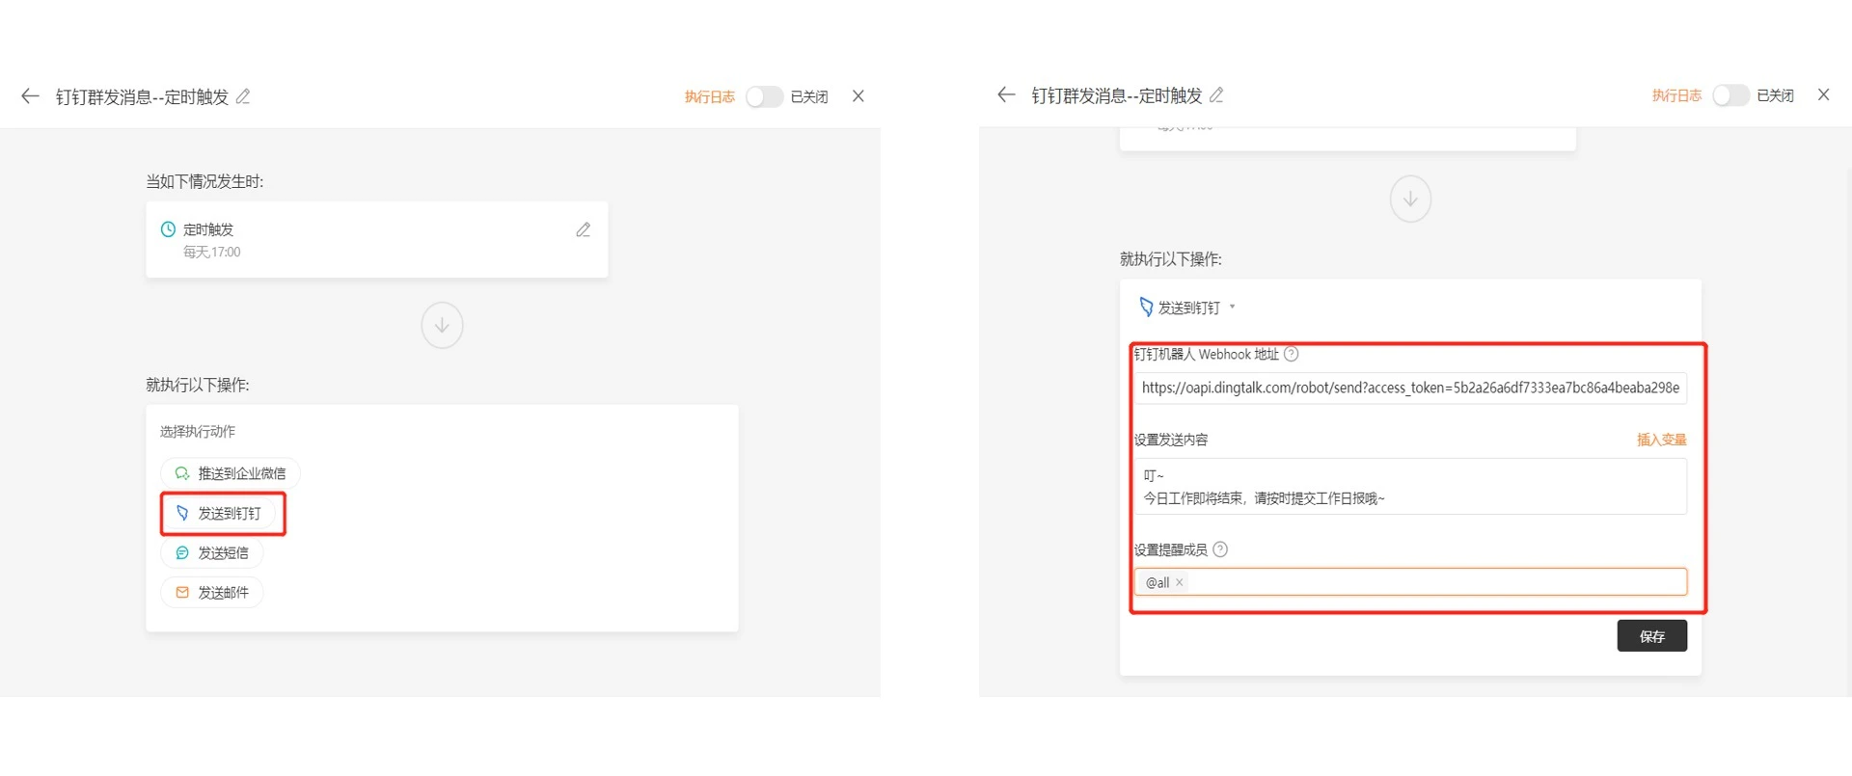
Task: Choose 发送邮件 action
Action: click(212, 592)
